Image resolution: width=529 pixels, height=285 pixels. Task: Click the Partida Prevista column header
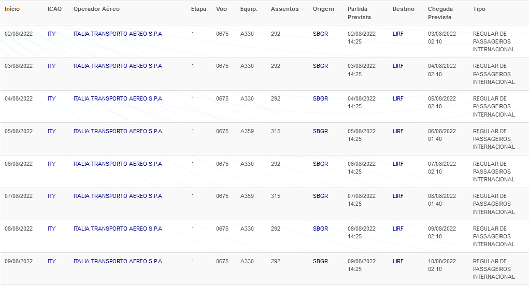click(x=359, y=13)
